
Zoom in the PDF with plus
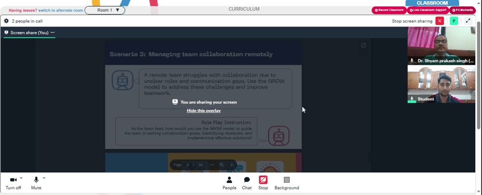point(232,165)
